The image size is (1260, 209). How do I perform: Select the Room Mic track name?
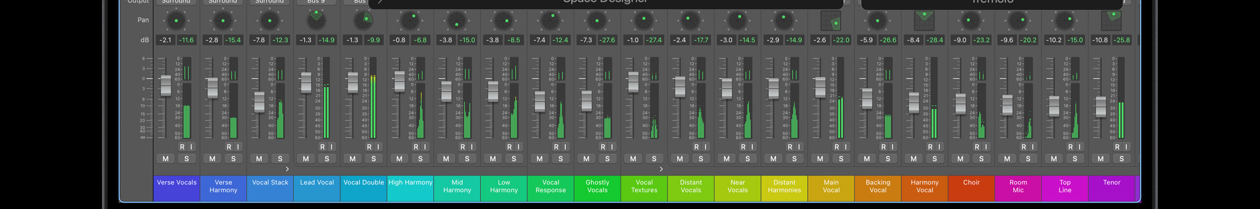click(x=1018, y=186)
